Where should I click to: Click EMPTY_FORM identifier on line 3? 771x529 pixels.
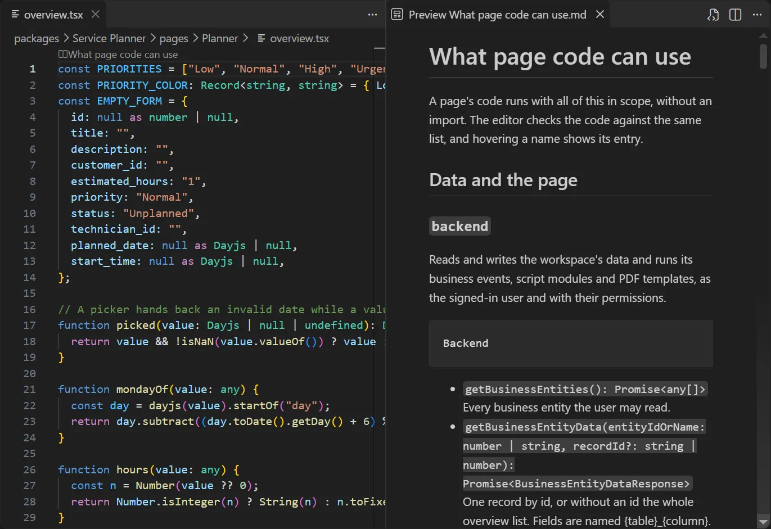coord(129,101)
